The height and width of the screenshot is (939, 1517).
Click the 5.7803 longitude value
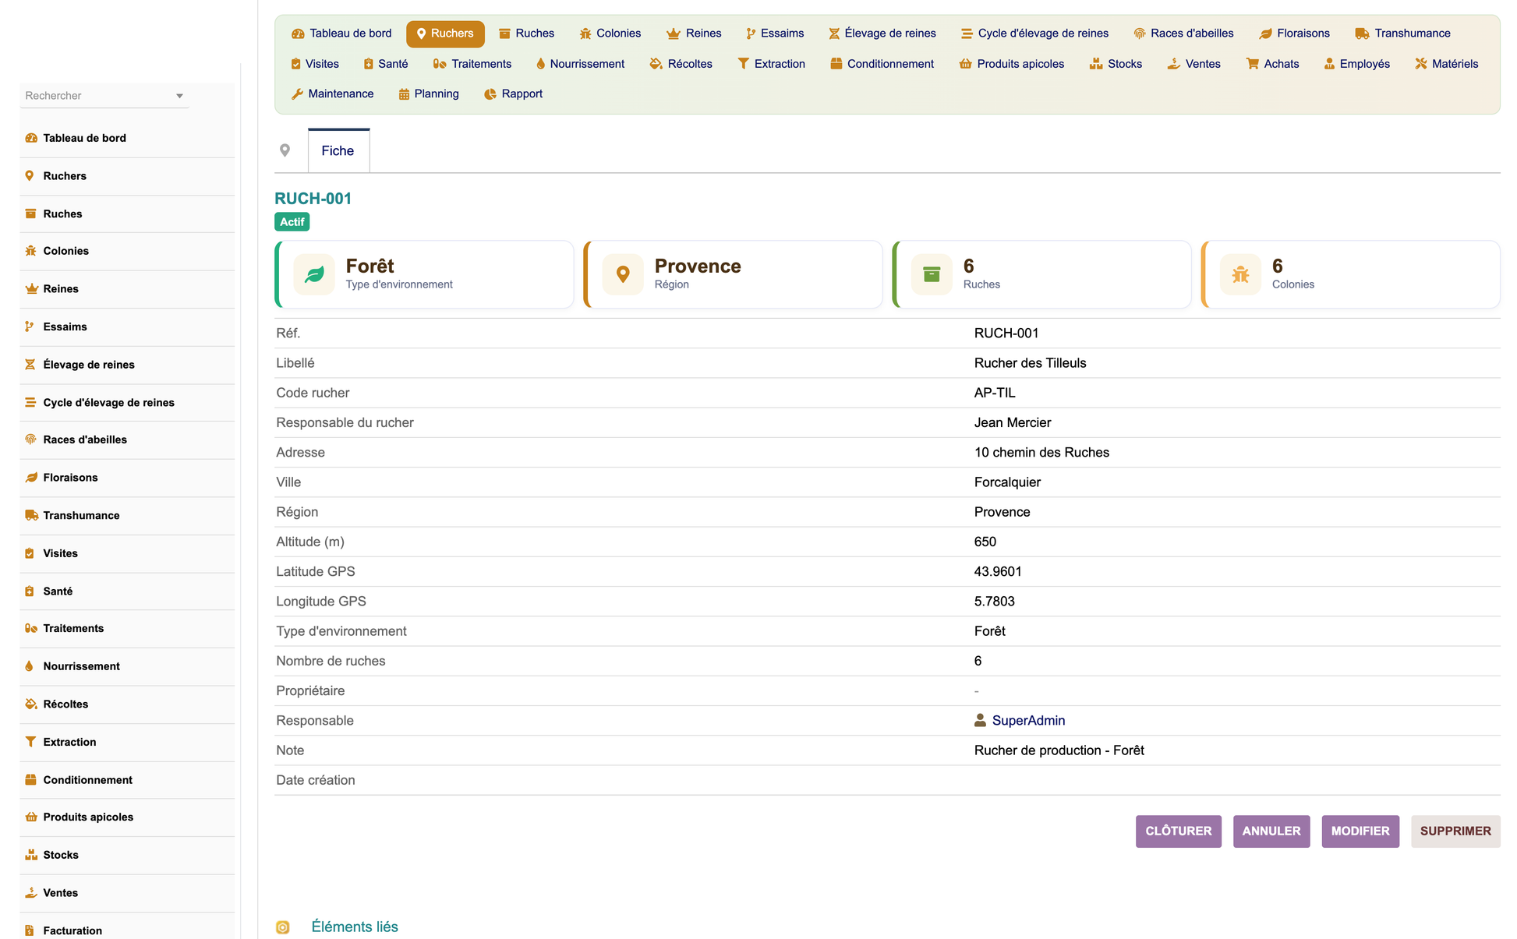coord(995,602)
